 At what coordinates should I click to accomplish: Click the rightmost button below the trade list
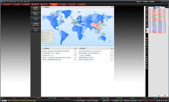(165, 95)
